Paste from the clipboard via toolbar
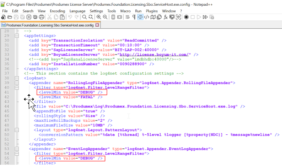282x166 pixels. pos(62,17)
